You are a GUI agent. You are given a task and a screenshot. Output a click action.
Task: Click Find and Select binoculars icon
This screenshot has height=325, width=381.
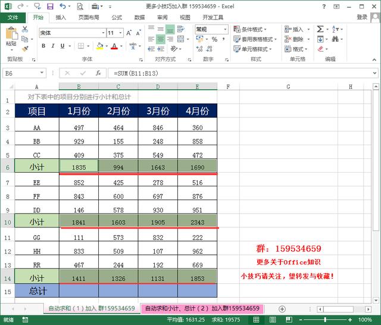tap(335, 39)
